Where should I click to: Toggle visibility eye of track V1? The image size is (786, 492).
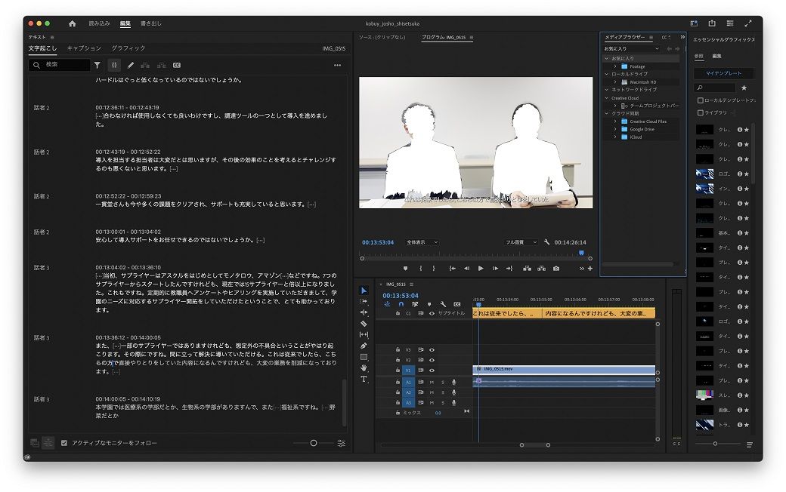[432, 371]
